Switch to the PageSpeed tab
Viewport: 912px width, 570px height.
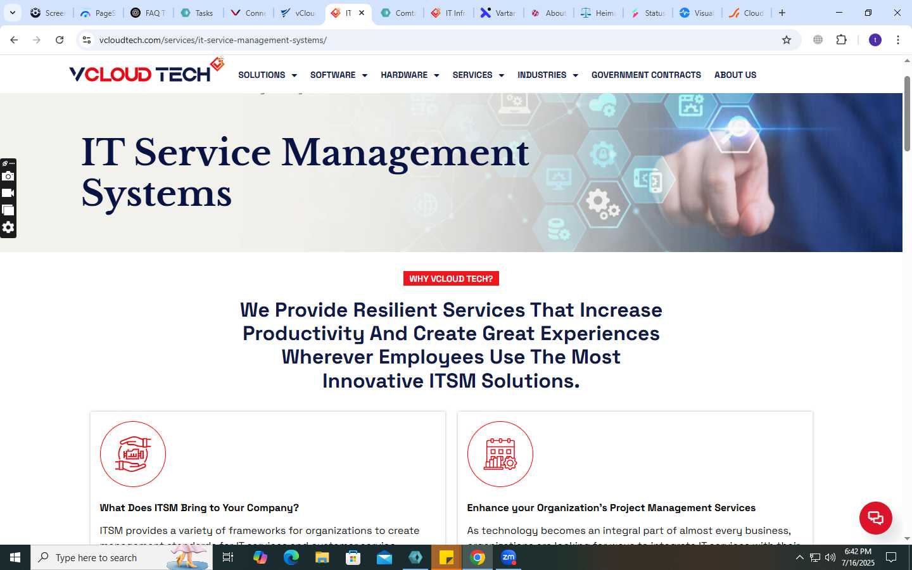98,13
